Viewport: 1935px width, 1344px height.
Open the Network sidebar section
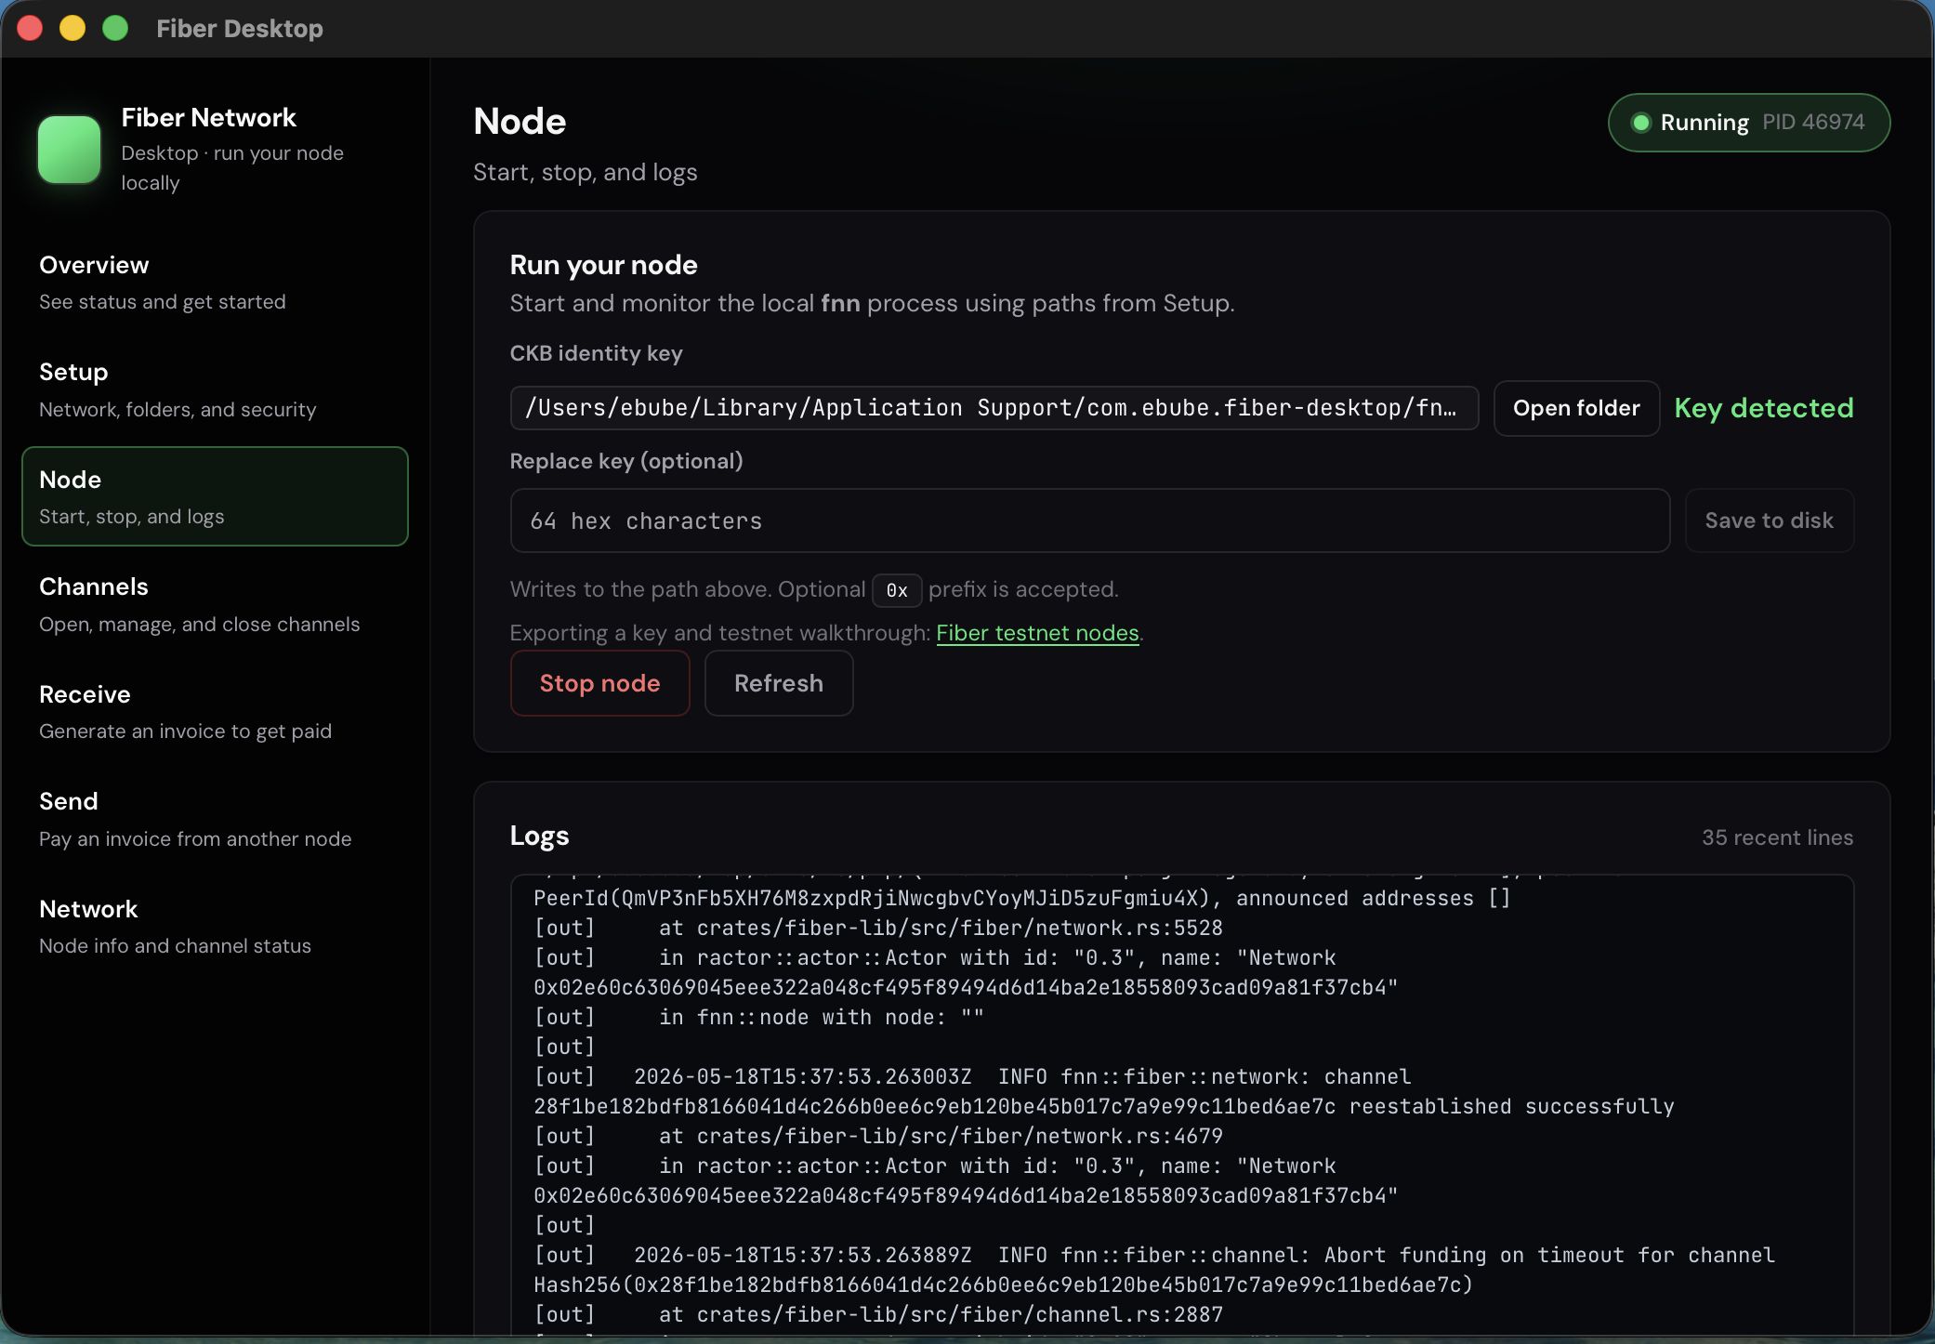point(215,926)
